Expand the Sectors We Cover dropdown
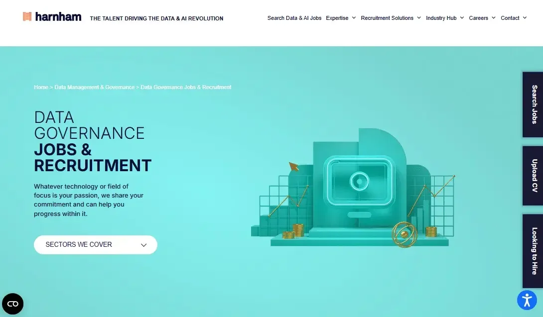Image resolution: width=543 pixels, height=317 pixels. click(x=96, y=245)
